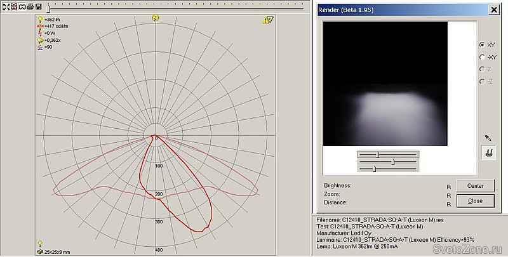Click the glasses view icon in toolbar
The height and width of the screenshot is (257, 508).
(x=21, y=6)
